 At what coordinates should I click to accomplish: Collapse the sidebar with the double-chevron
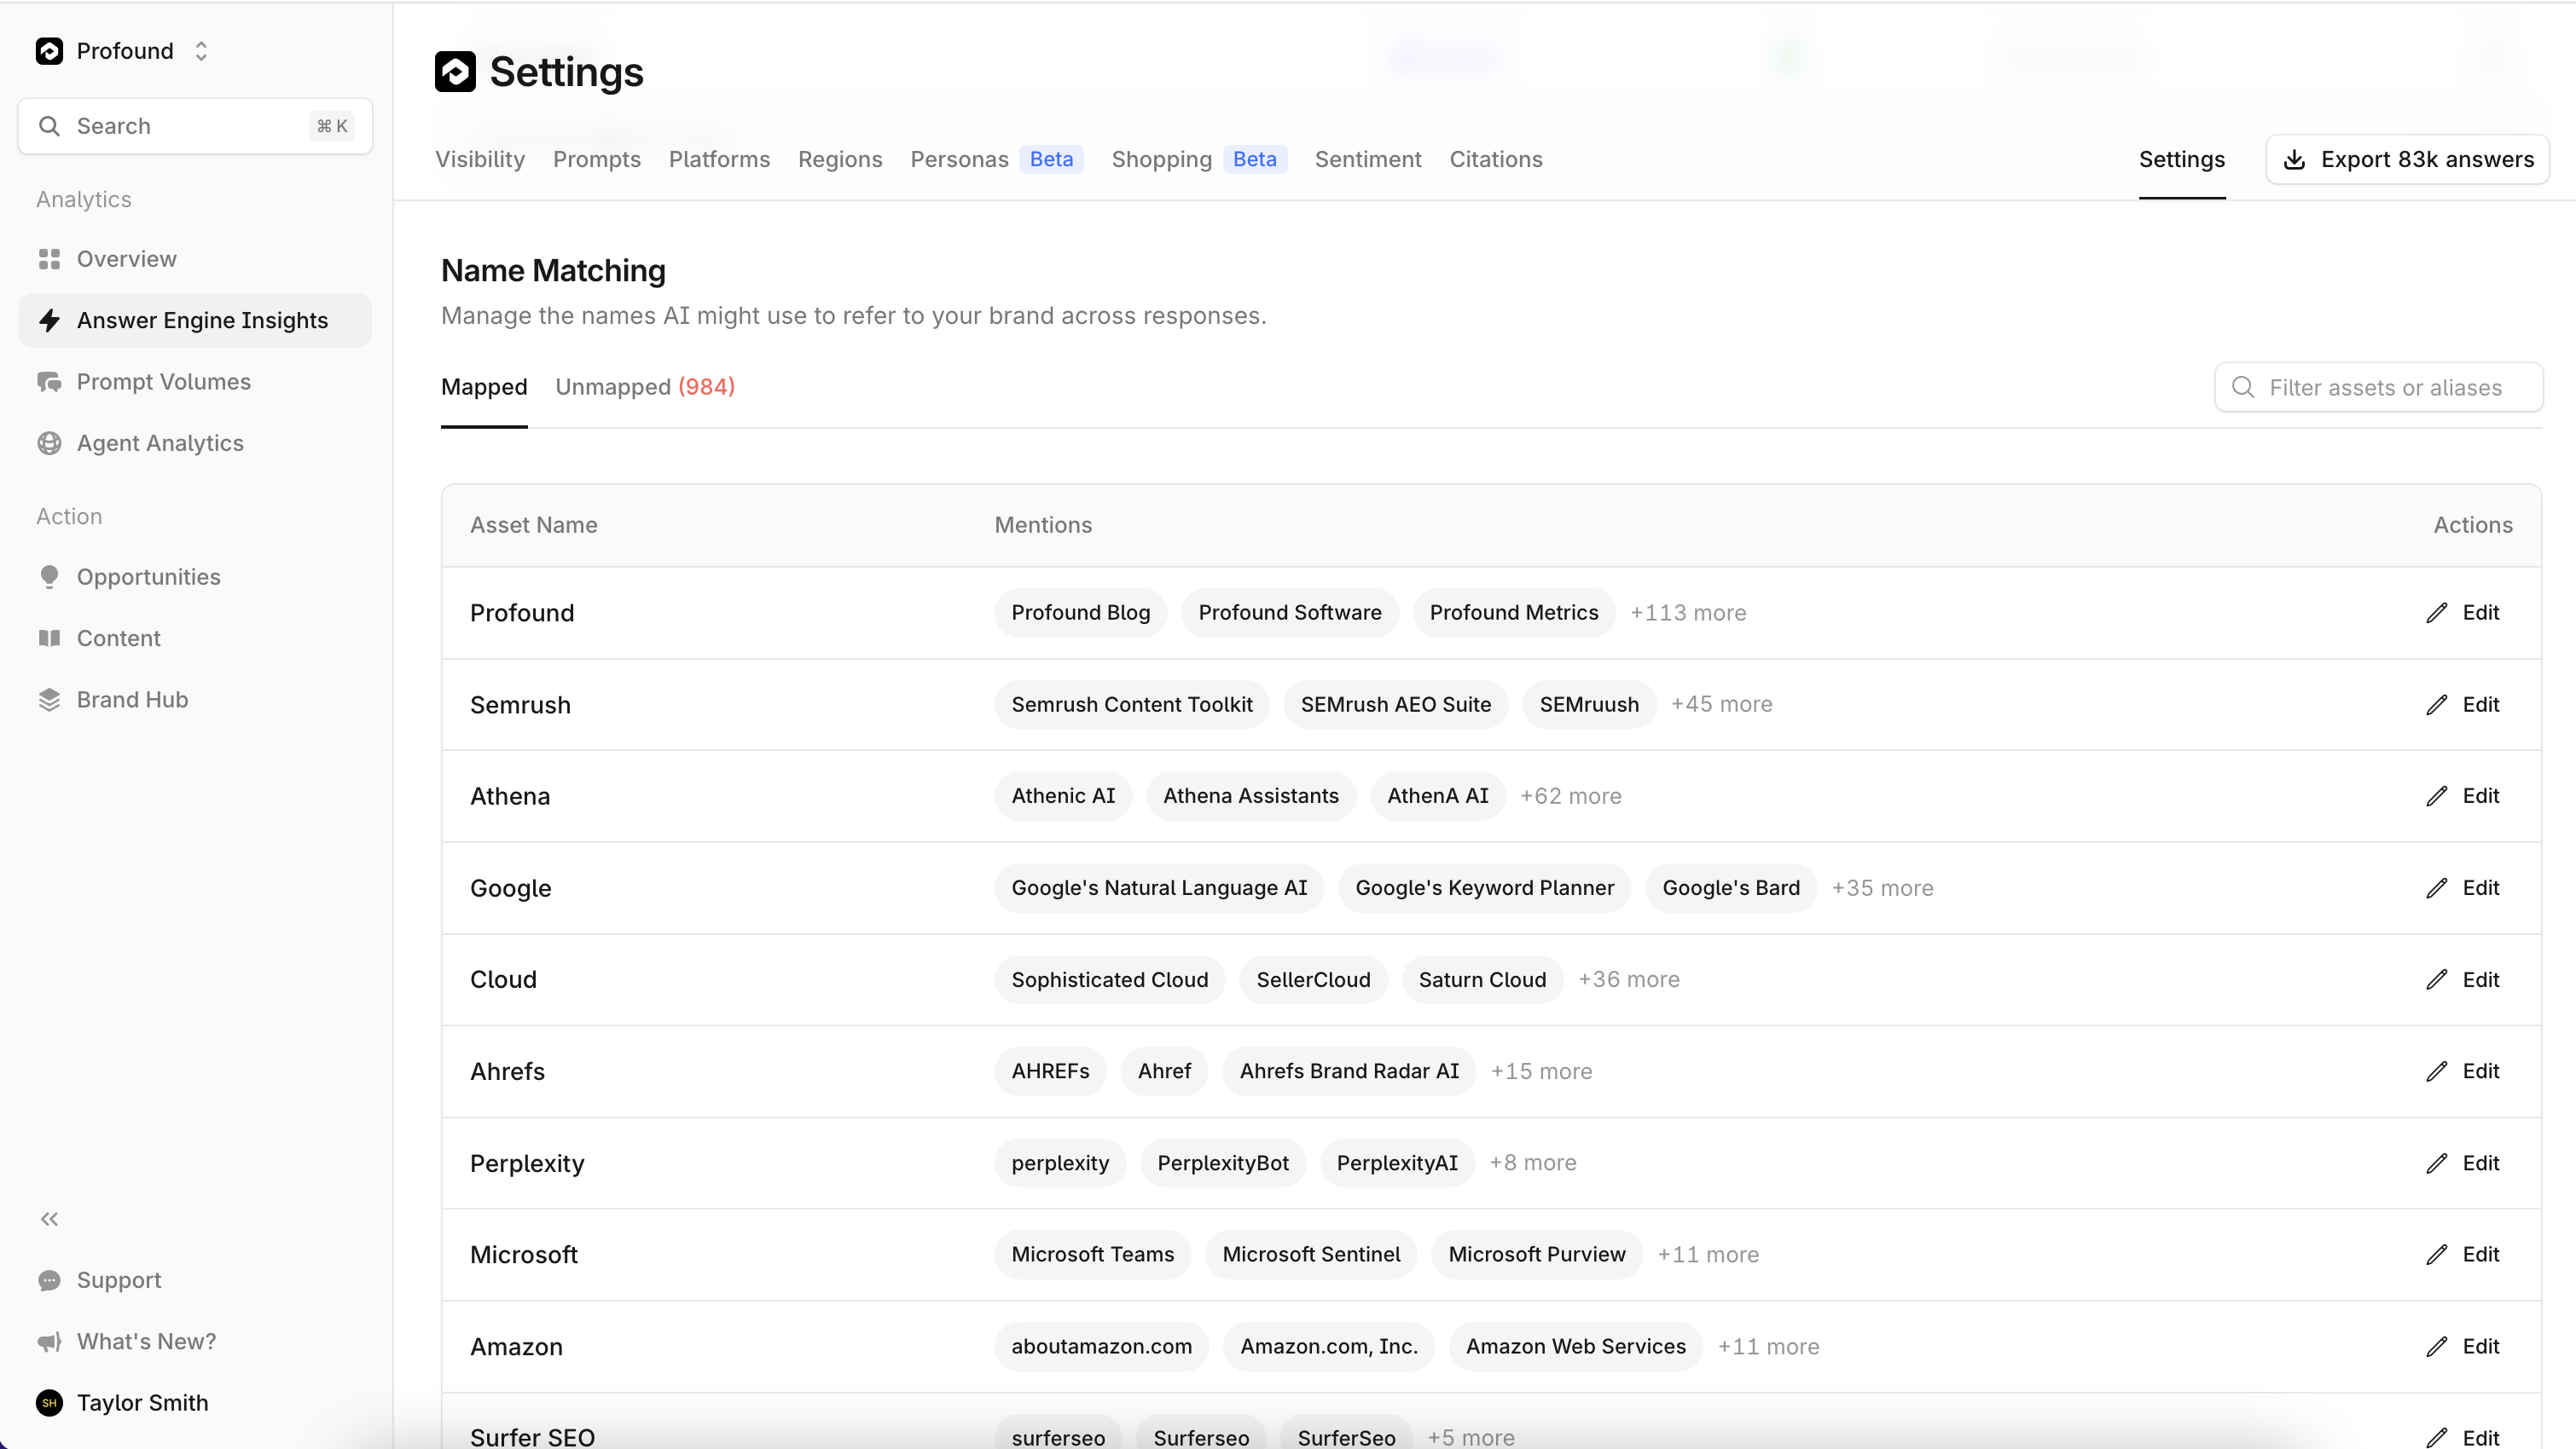click(x=49, y=1218)
